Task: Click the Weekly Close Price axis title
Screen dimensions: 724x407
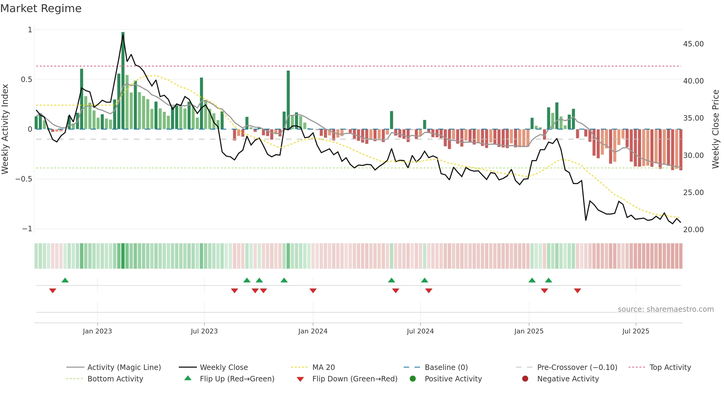Action: coord(716,129)
